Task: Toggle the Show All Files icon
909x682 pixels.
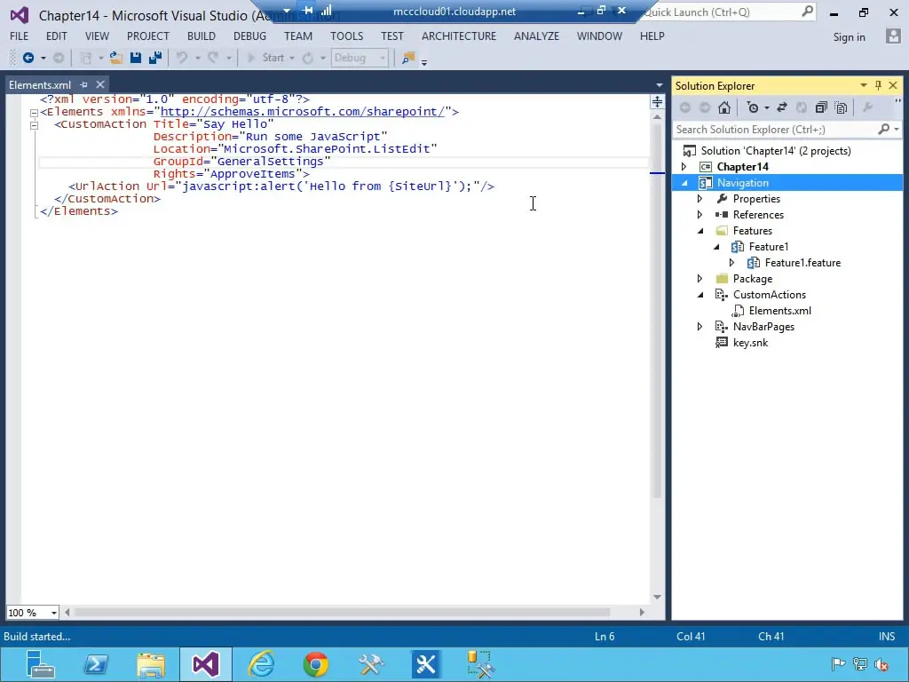Action: click(x=842, y=107)
